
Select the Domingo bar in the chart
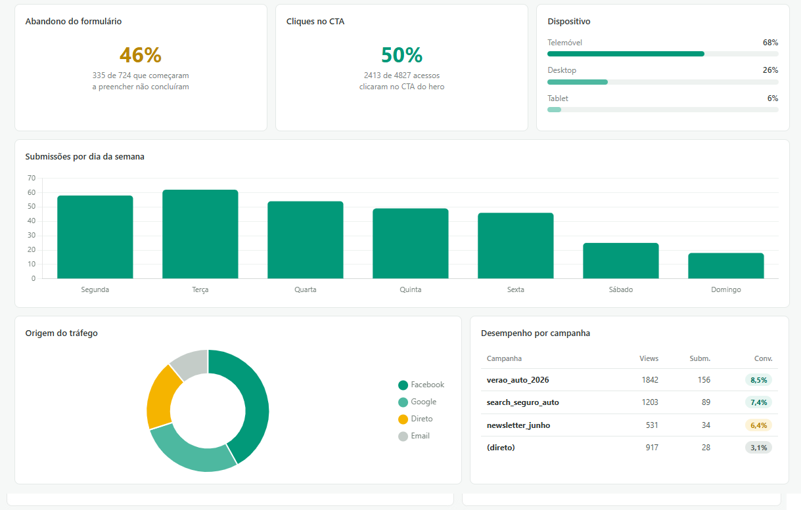(x=726, y=266)
